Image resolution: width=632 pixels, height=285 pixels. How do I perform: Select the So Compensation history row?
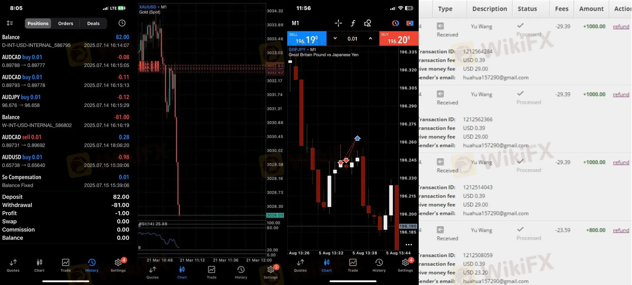[x=65, y=181]
